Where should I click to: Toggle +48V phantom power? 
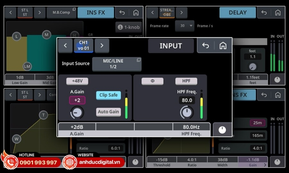(x=77, y=81)
